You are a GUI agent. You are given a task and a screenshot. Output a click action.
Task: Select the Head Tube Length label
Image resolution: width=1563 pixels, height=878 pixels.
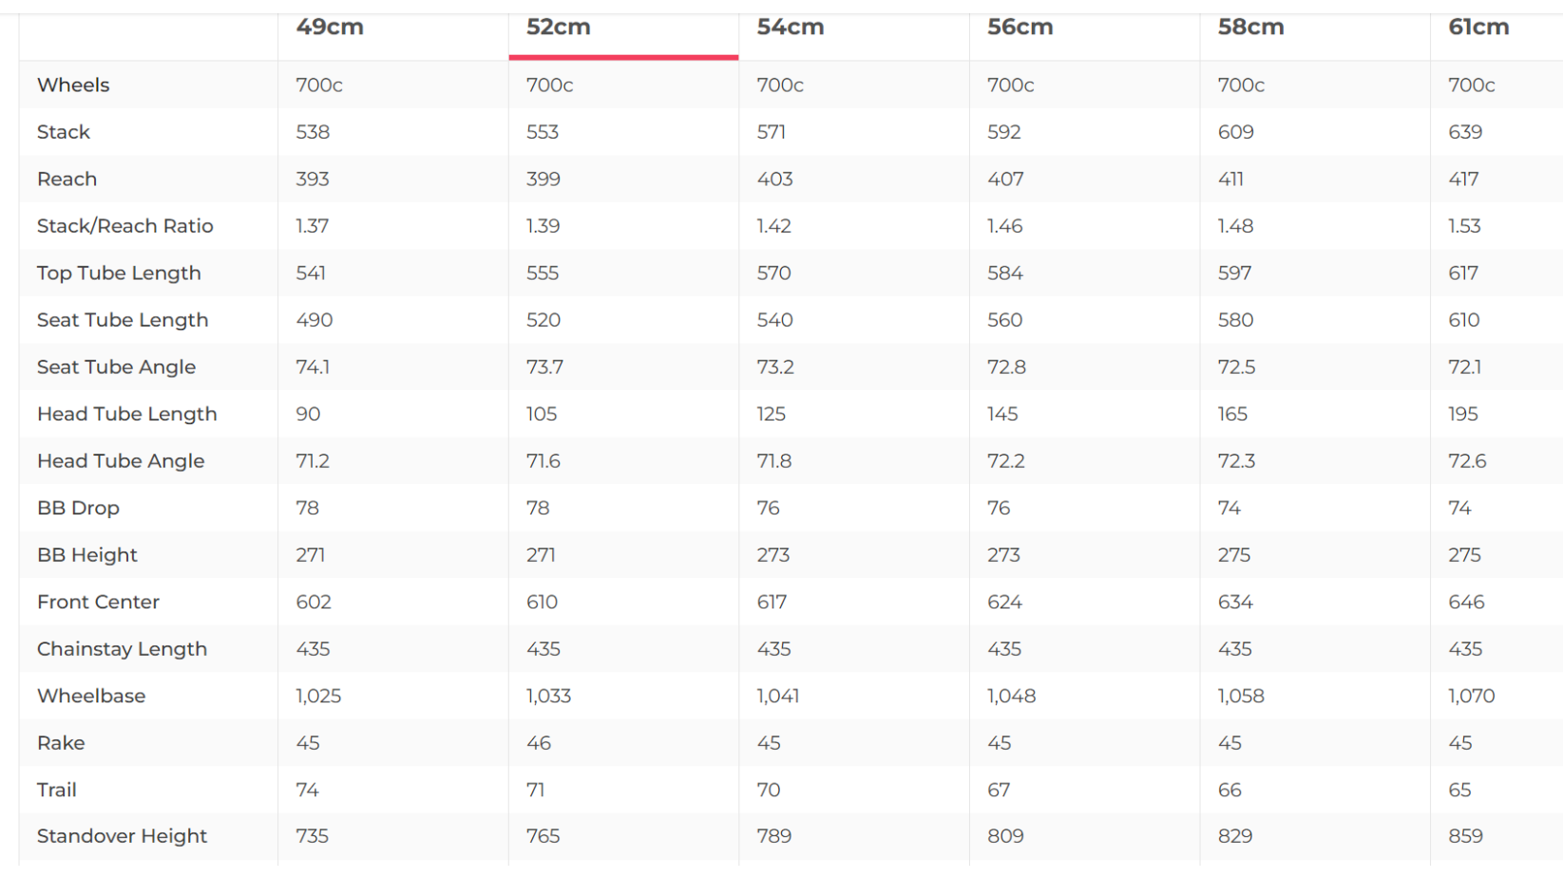127,414
